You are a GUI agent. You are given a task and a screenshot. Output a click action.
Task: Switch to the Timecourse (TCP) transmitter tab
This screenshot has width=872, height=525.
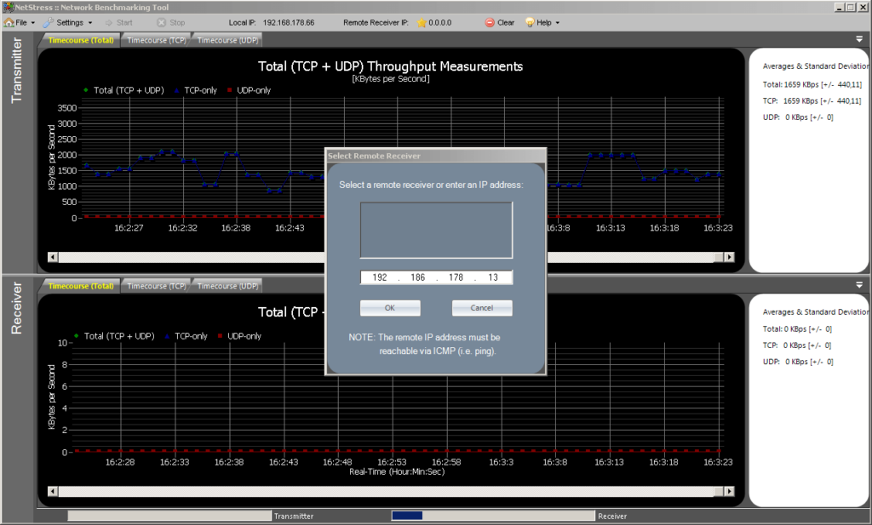157,38
